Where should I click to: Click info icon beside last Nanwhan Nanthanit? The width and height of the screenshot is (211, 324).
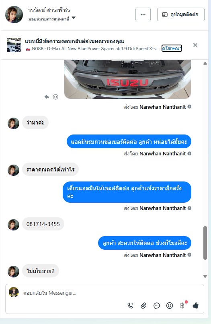pyautogui.click(x=189, y=255)
